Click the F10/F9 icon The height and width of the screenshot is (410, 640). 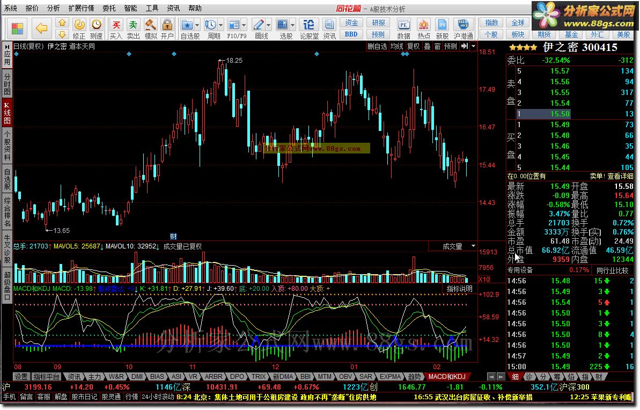click(234, 25)
